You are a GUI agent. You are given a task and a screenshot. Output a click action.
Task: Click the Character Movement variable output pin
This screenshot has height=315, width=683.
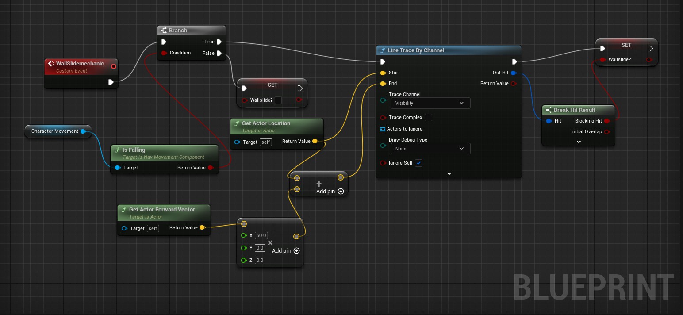83,131
